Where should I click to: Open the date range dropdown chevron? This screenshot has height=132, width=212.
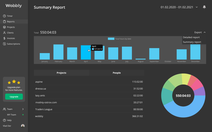[x=197, y=7]
